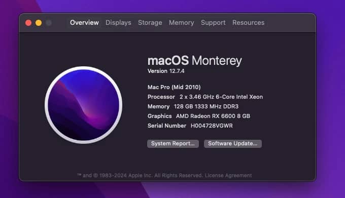
Task: Click the Apple Inc. copyright notice text
Action: click(140, 175)
